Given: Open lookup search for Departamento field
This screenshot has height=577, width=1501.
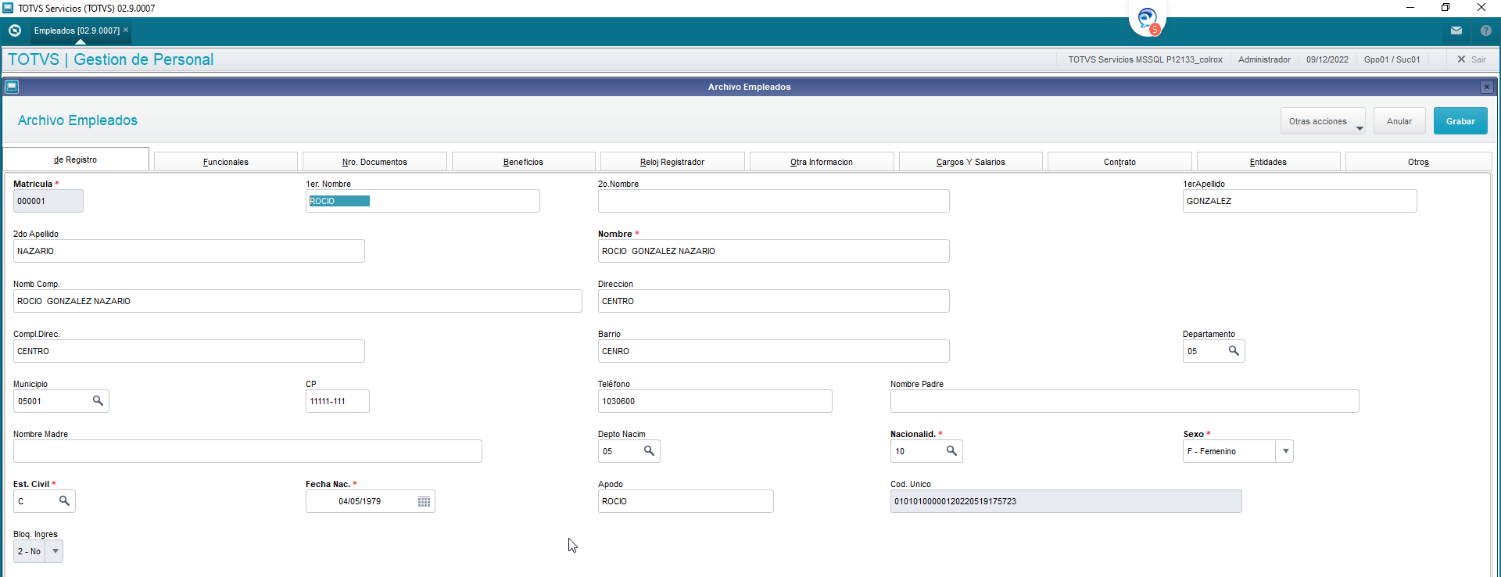Looking at the screenshot, I should tap(1234, 351).
